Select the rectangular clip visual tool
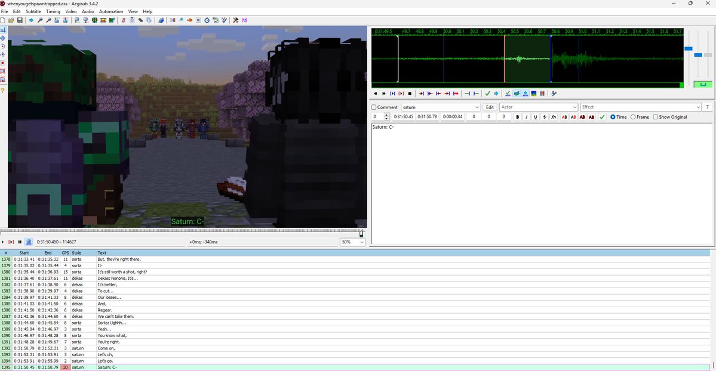Screen dimensions: 716x371 coord(3,71)
